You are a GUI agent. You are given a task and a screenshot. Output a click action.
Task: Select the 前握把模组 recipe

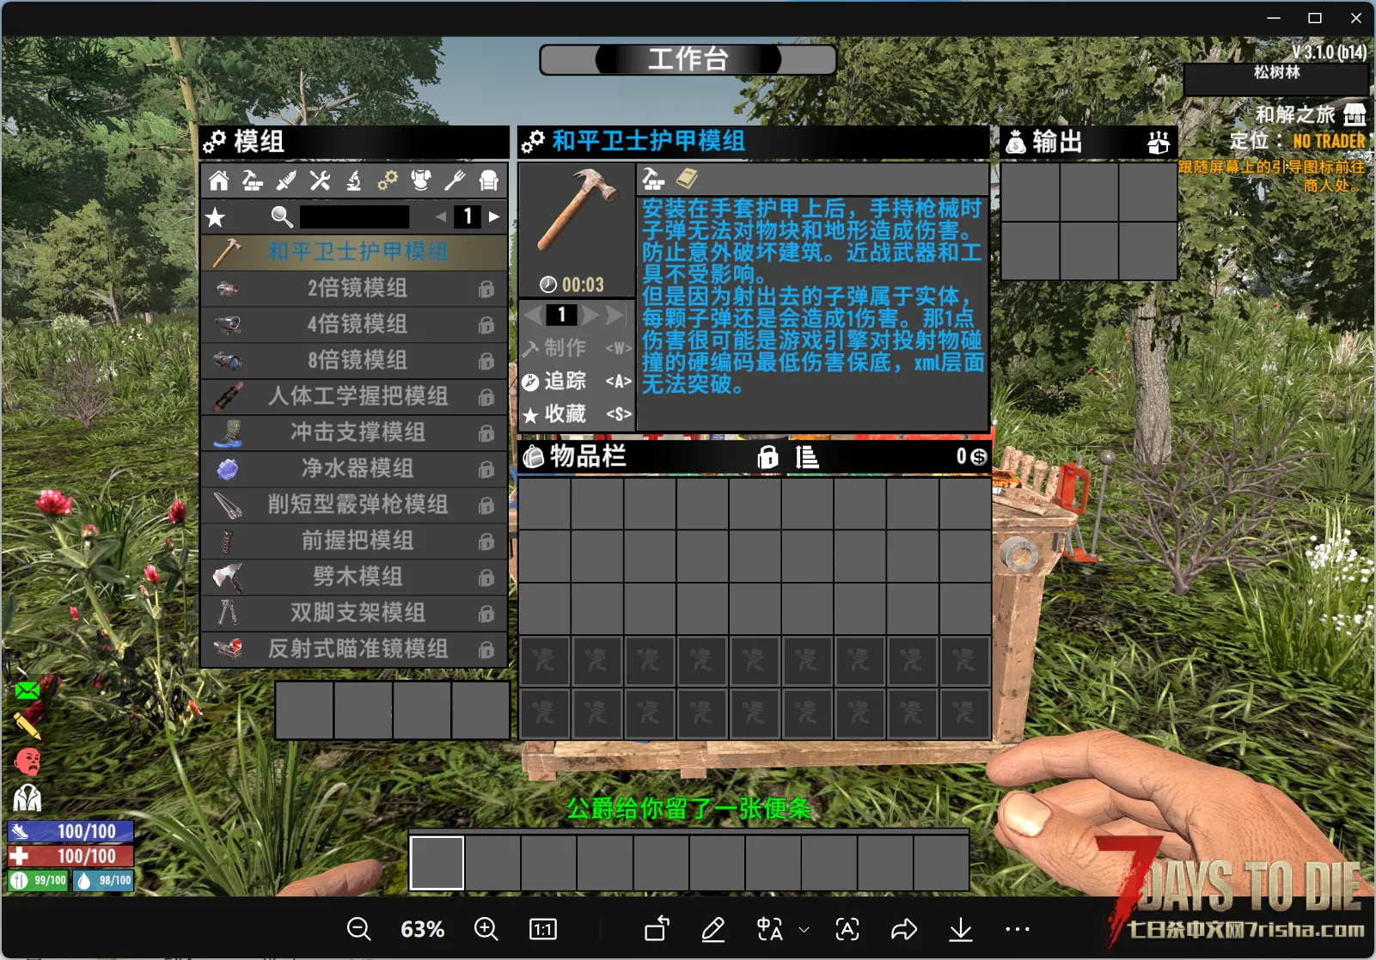[x=354, y=541]
